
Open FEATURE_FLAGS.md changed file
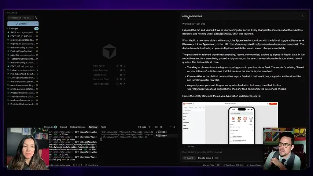click(x=23, y=36)
